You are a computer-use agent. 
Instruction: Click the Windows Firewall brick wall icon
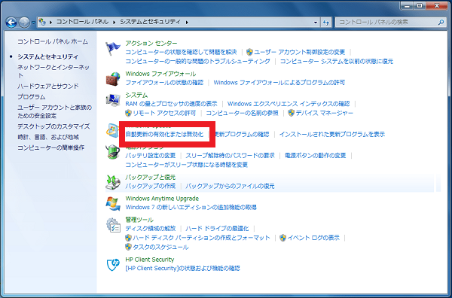pyautogui.click(x=113, y=79)
